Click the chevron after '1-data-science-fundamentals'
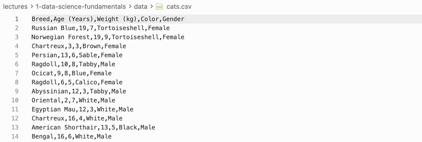Image resolution: width=422 pixels, height=142 pixels. [x=130, y=7]
